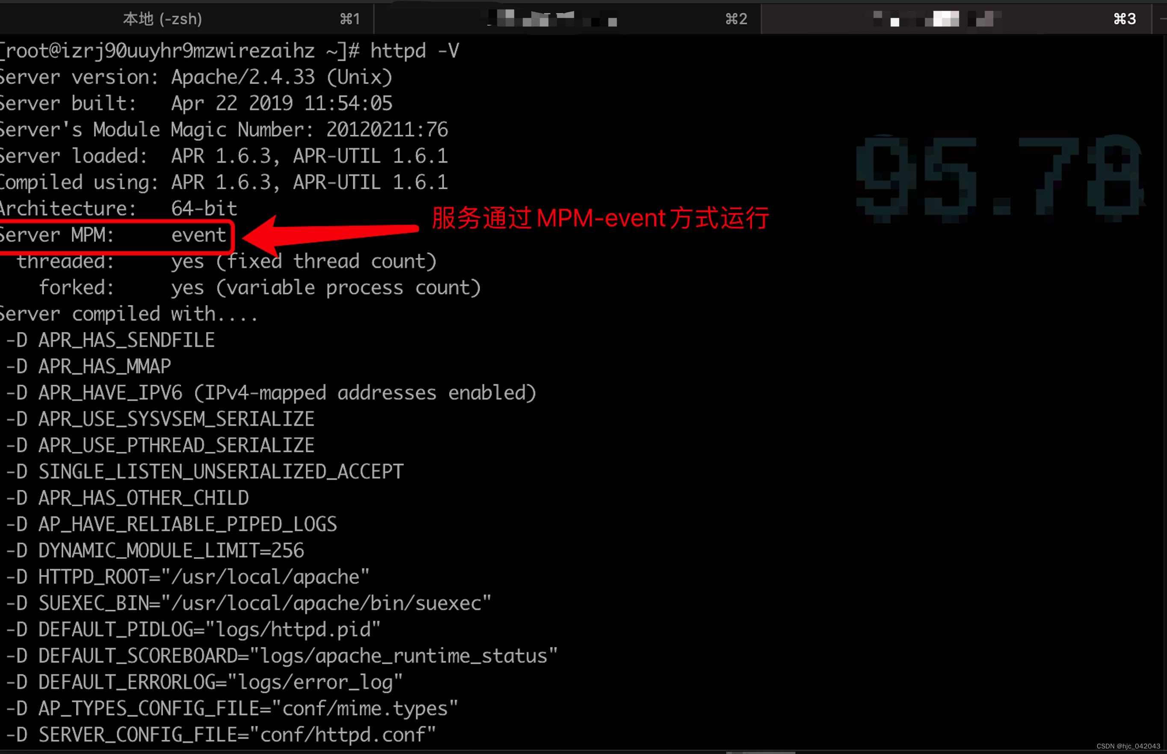Click the 'httpd -V' command text
Viewport: 1167px width, 754px height.
click(x=415, y=51)
